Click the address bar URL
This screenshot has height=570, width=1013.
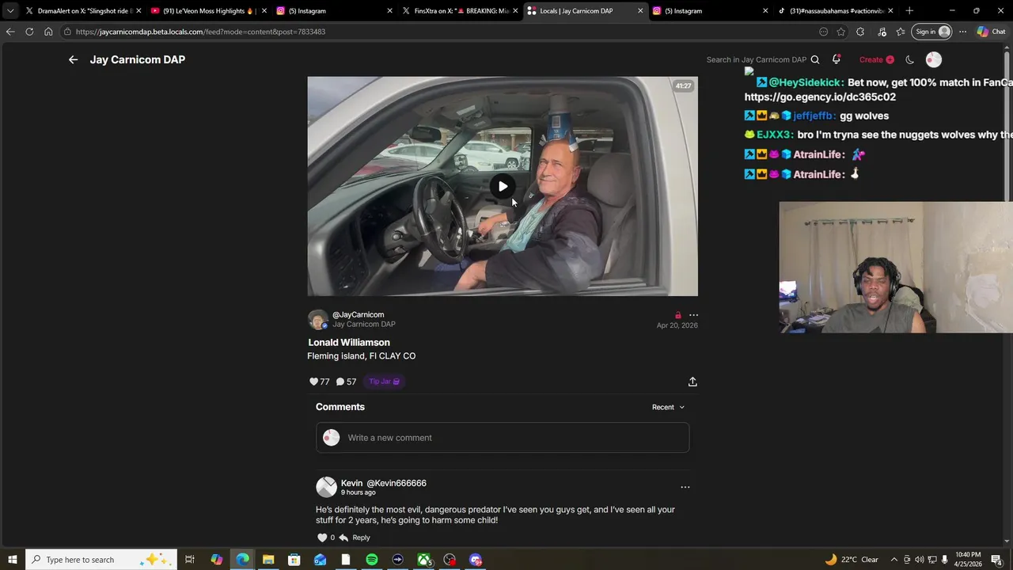[200, 32]
